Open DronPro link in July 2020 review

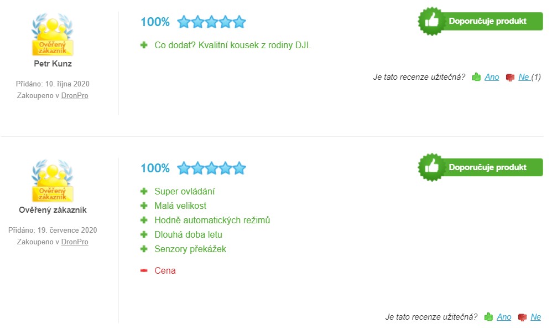click(x=75, y=242)
